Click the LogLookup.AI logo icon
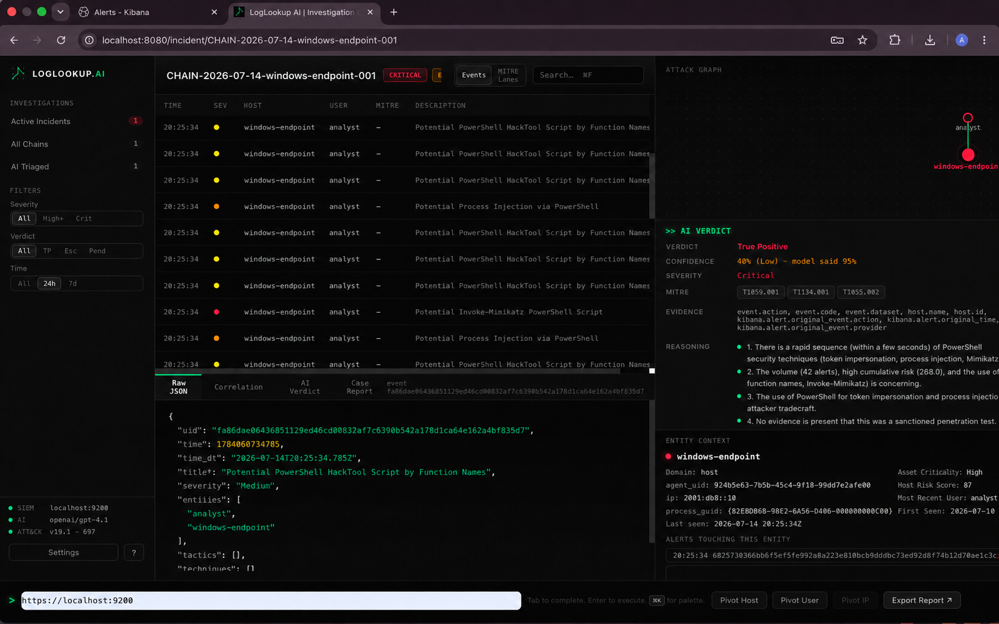999x624 pixels. coord(18,74)
